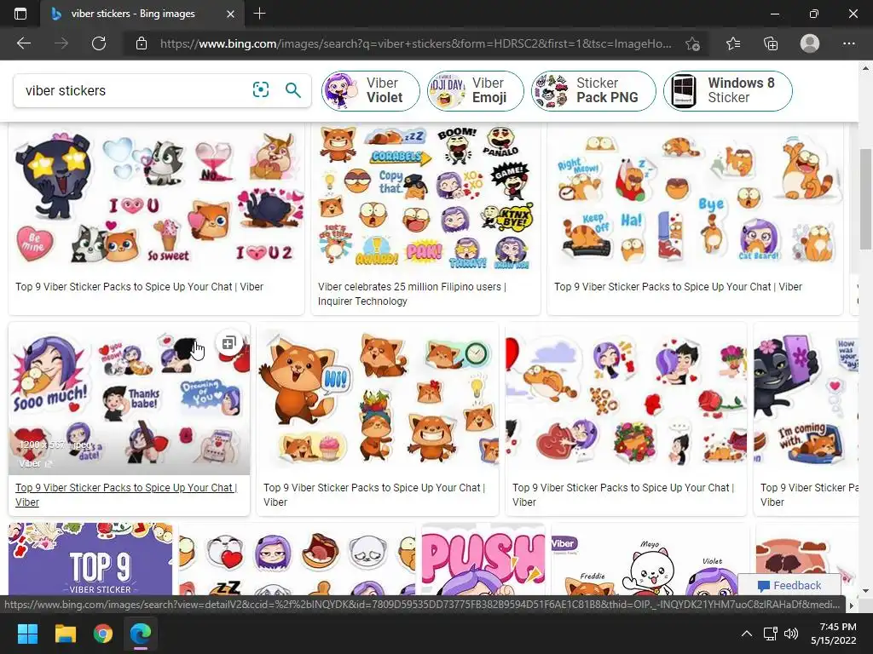Reload the page with the refresh icon
Viewport: 873px width, 654px height.
(x=99, y=43)
